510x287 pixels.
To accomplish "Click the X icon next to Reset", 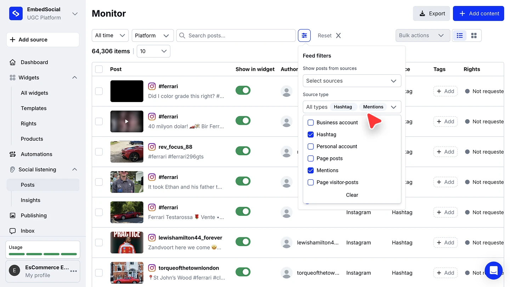I will click(x=338, y=35).
